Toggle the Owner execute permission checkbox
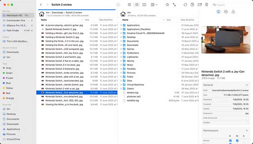253x144 pixels. pyautogui.click(x=244, y=141)
